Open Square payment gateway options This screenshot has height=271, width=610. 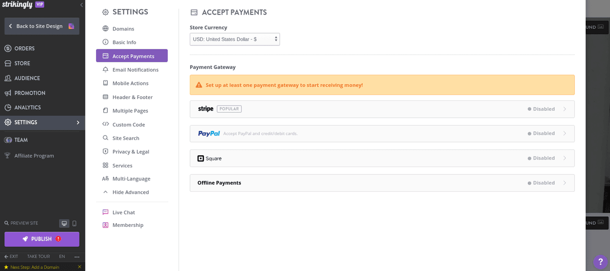(x=382, y=158)
